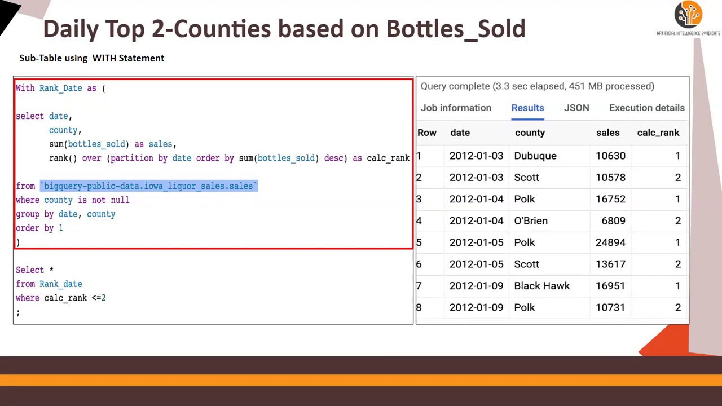
Task: Click the 'Query complete' status message
Action: coord(537,86)
